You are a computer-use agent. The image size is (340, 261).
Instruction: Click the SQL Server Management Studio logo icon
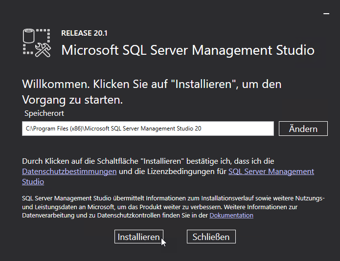click(x=37, y=43)
